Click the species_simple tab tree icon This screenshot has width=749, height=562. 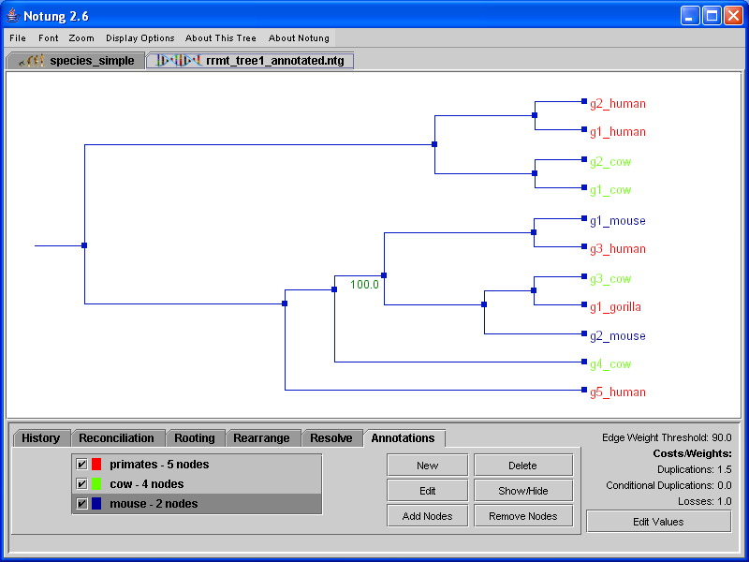[x=33, y=61]
